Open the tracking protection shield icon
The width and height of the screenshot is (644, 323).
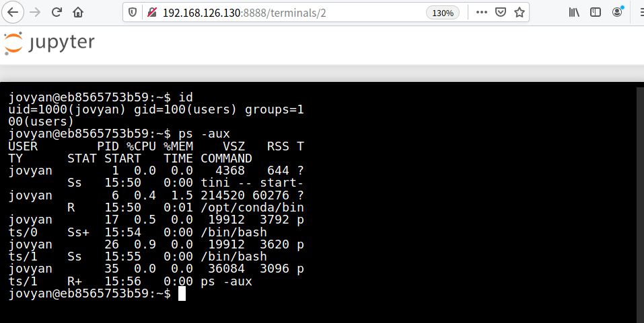pyautogui.click(x=133, y=13)
